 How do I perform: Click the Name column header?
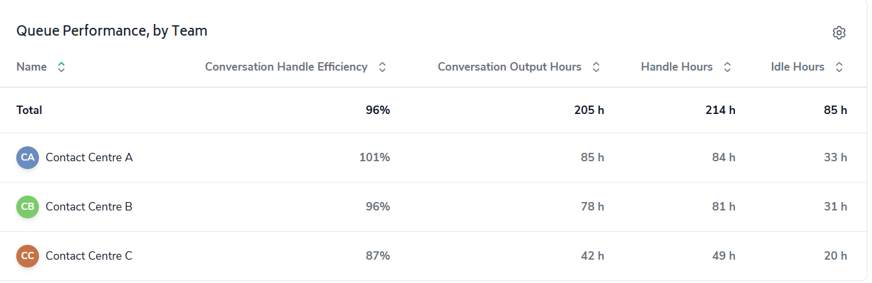coord(31,67)
